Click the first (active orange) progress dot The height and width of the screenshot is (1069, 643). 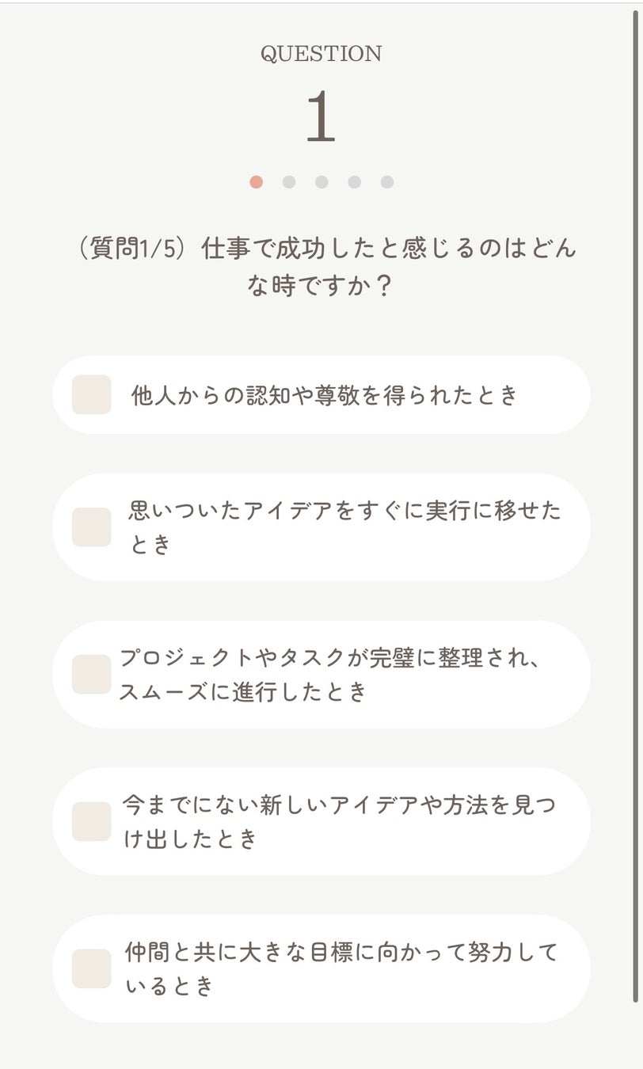(256, 182)
